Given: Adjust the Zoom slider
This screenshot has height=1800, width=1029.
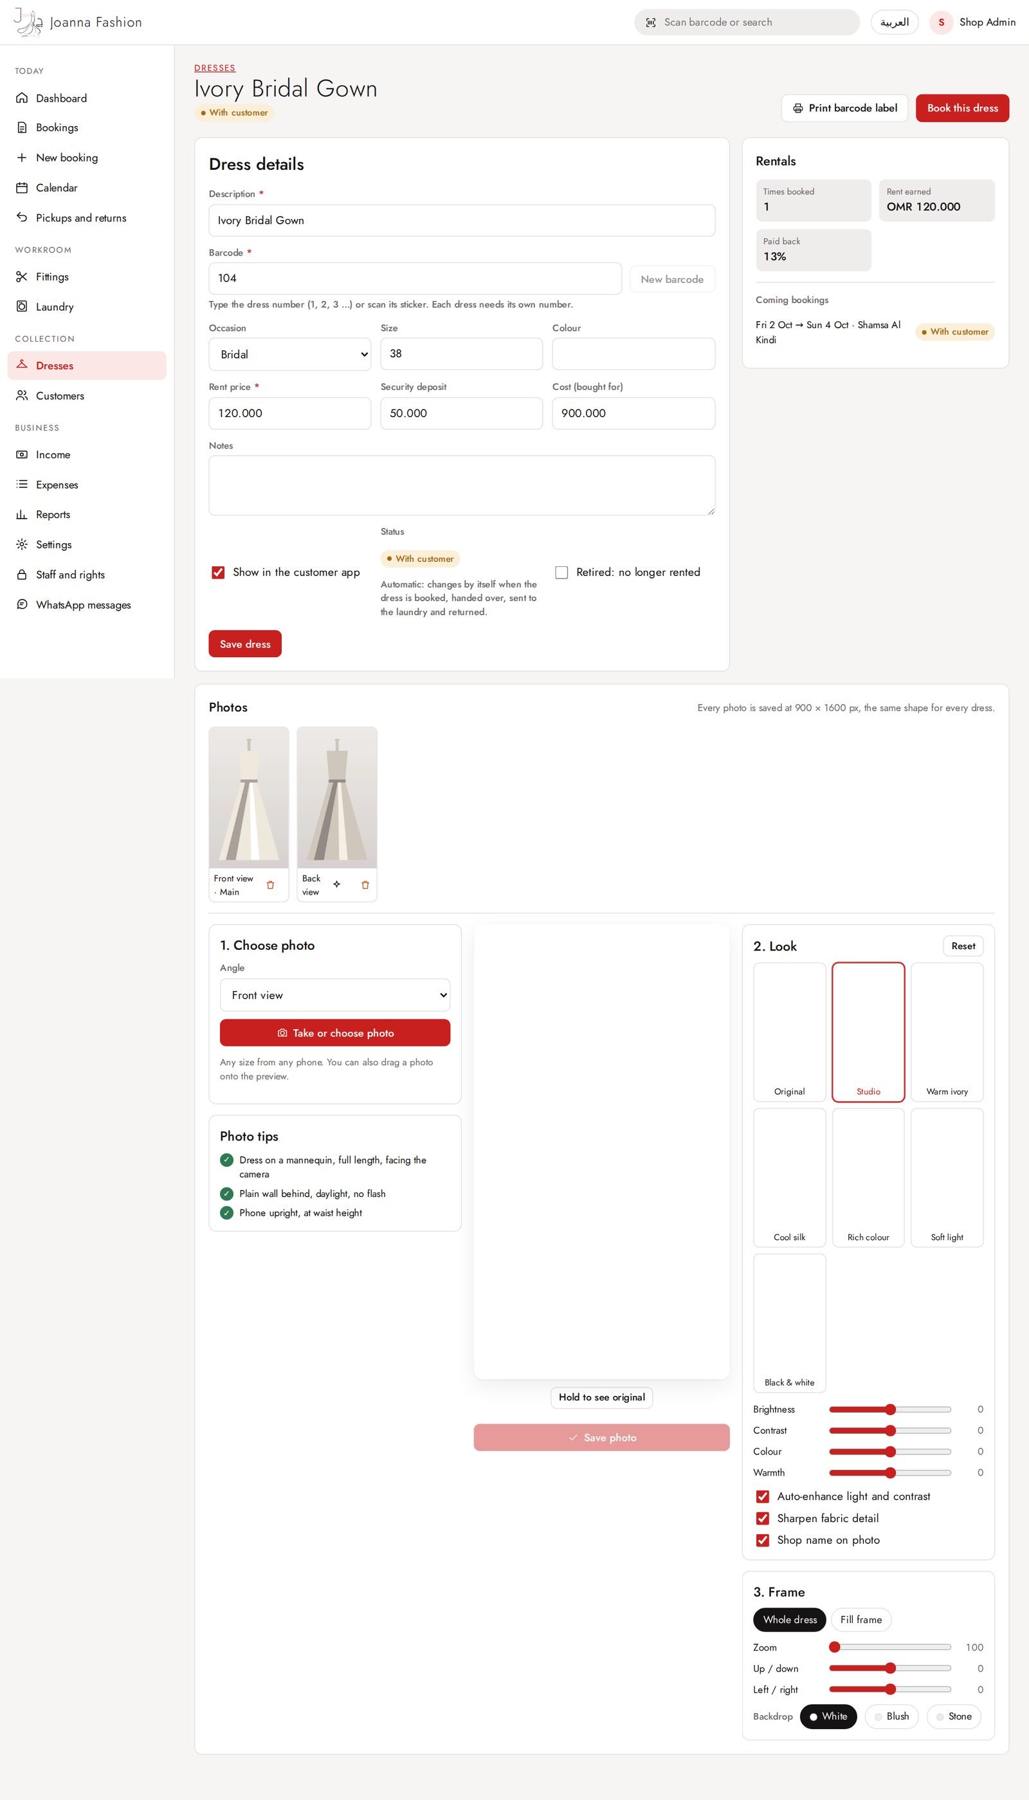Looking at the screenshot, I should (x=891, y=1647).
